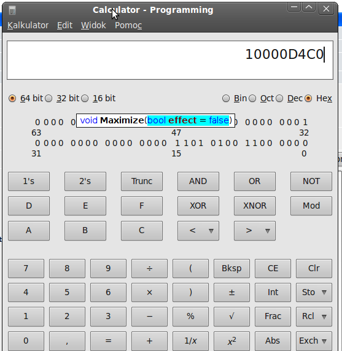Screen dimensions: 342x351
Task: Click the minus − button
Action: [x=149, y=316]
